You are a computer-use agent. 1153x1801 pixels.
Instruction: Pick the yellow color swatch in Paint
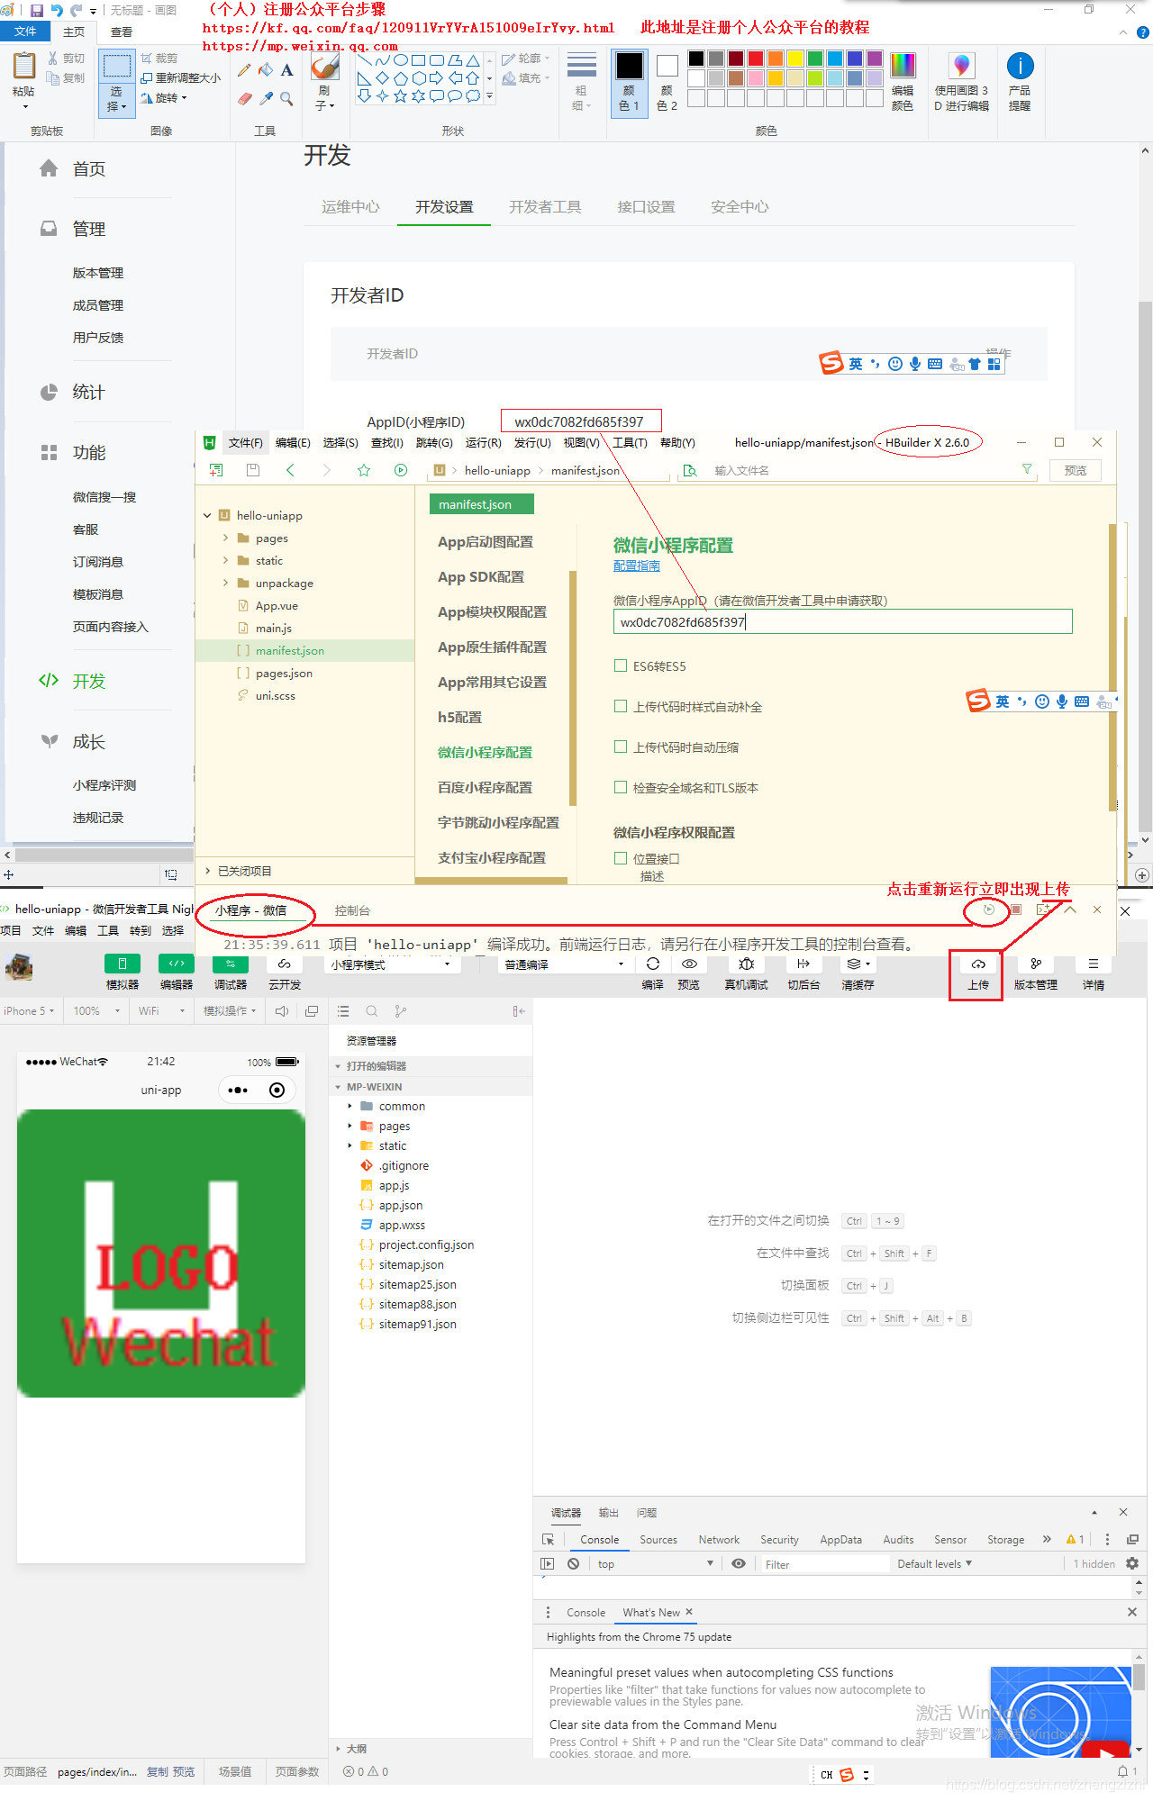[x=795, y=59]
